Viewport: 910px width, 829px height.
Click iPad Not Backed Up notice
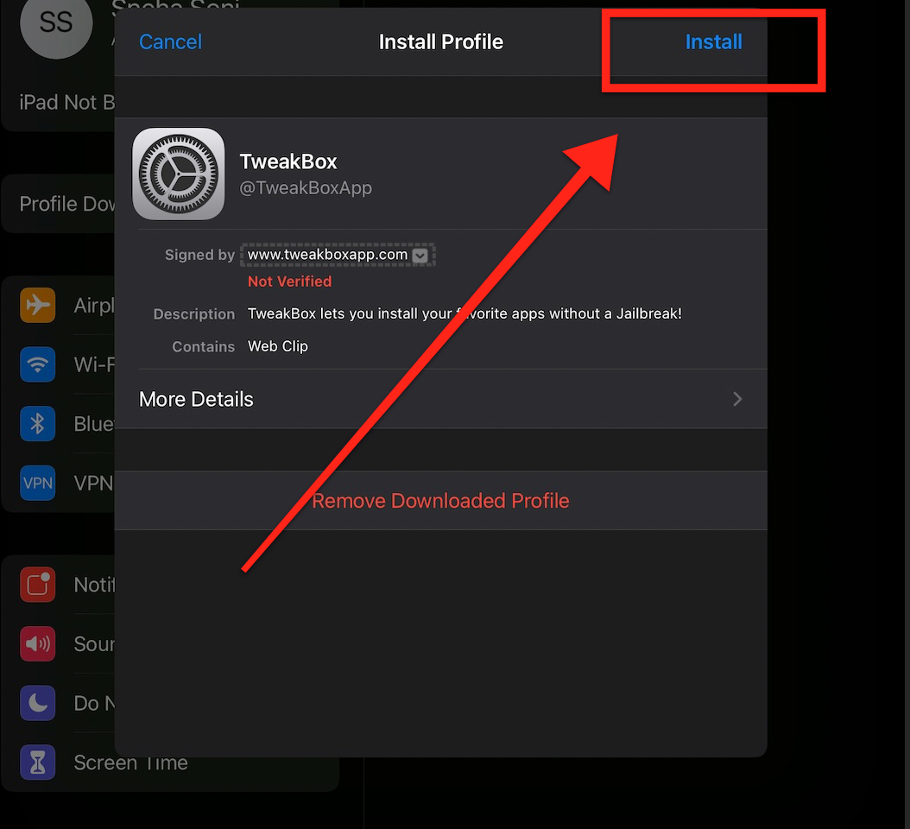coord(67,102)
